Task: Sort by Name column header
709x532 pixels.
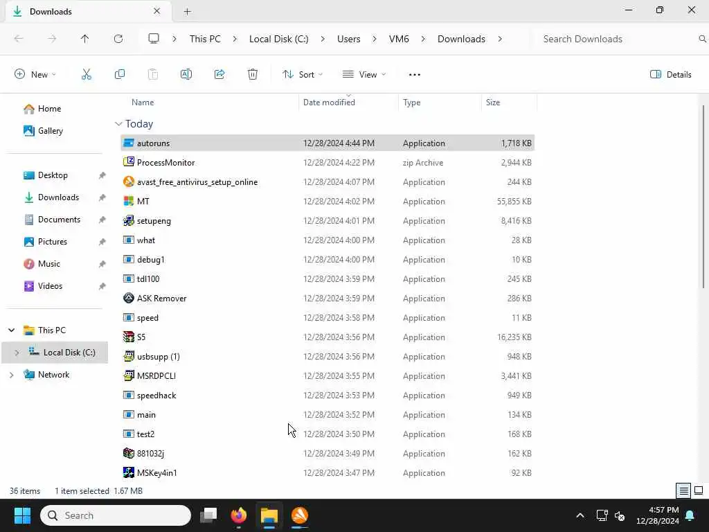Action: coord(143,103)
